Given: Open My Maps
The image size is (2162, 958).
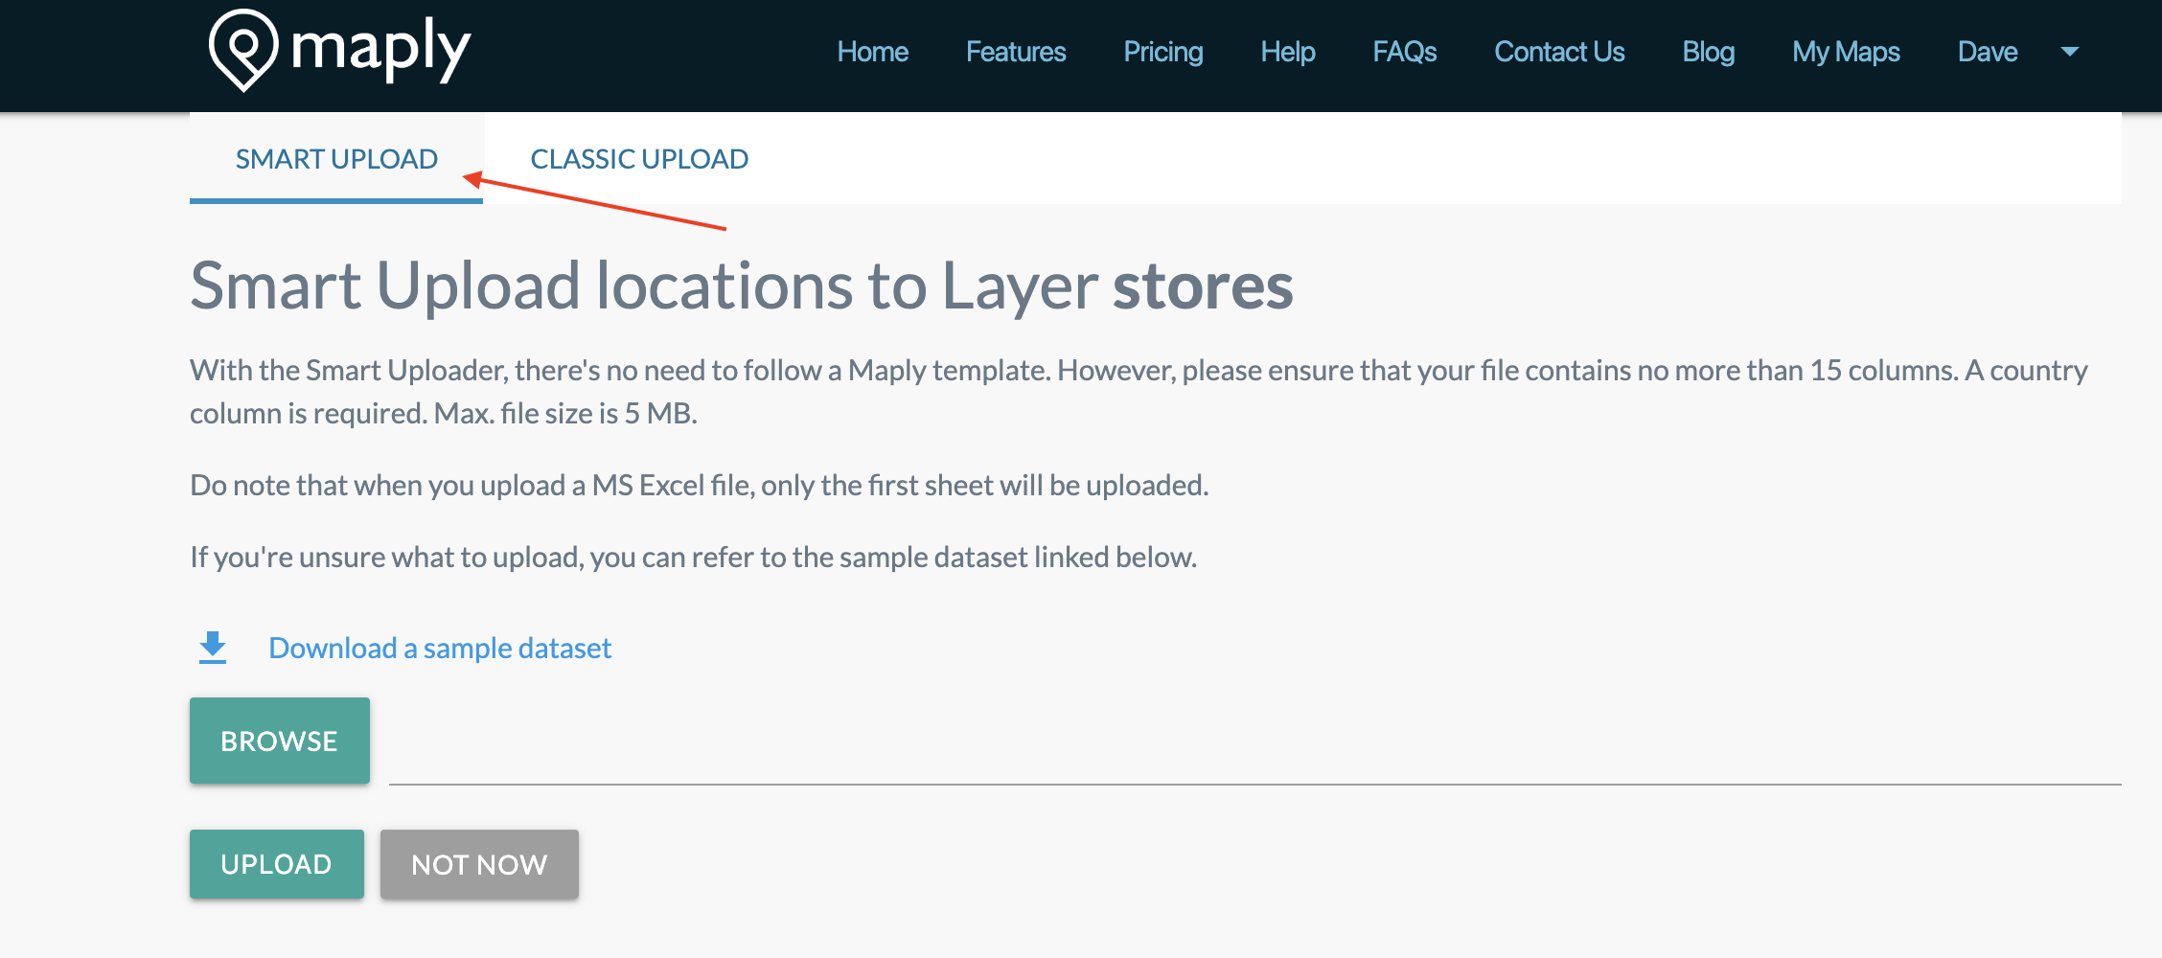Looking at the screenshot, I should tap(1846, 52).
